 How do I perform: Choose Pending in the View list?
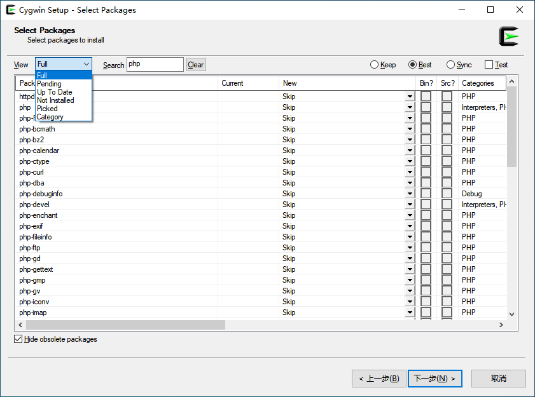[64, 83]
